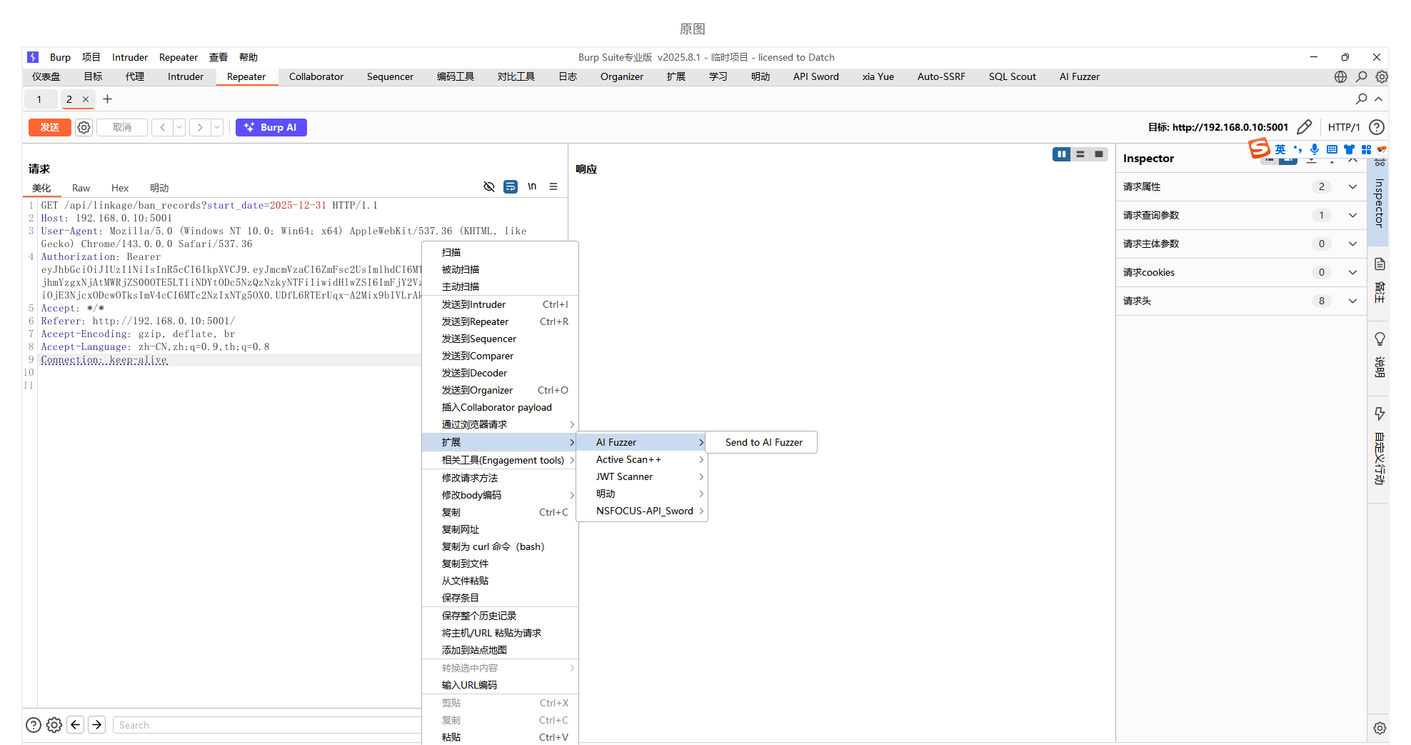
Task: Expand the 修改body编码 submenu
Action: coord(500,495)
